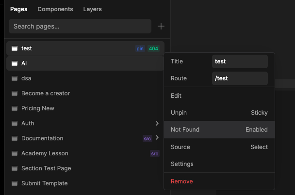The image size is (295, 195).
Task: Click the page icon beside test
Action: click(15, 48)
